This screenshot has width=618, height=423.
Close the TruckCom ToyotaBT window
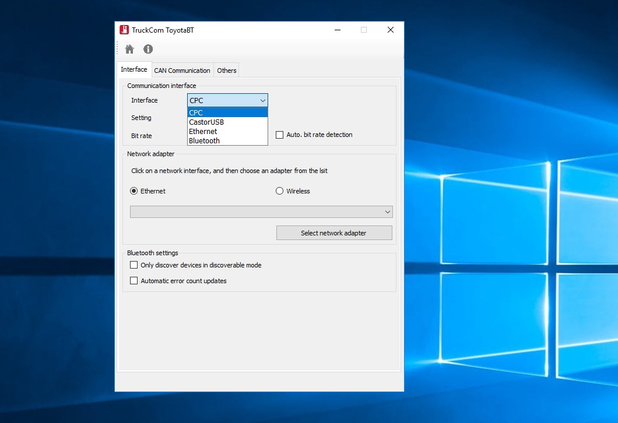(390, 30)
